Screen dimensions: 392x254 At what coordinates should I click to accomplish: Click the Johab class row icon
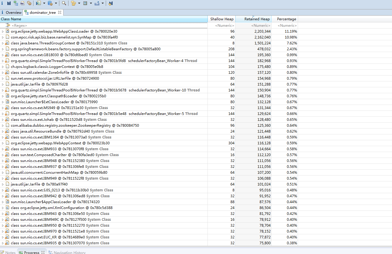7,120
